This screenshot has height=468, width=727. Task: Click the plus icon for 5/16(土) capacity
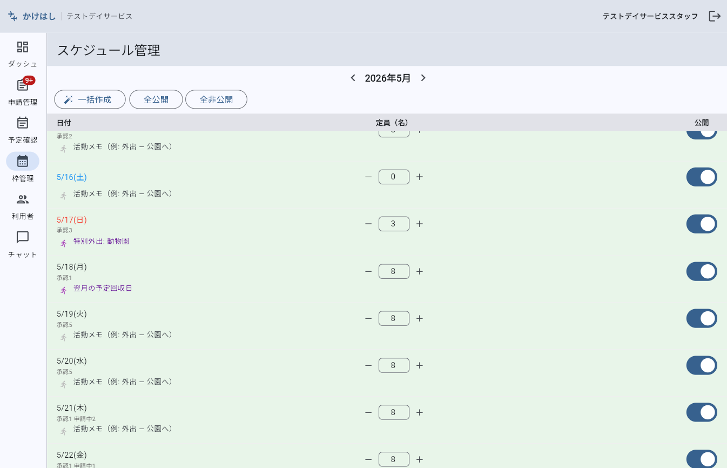coord(420,177)
